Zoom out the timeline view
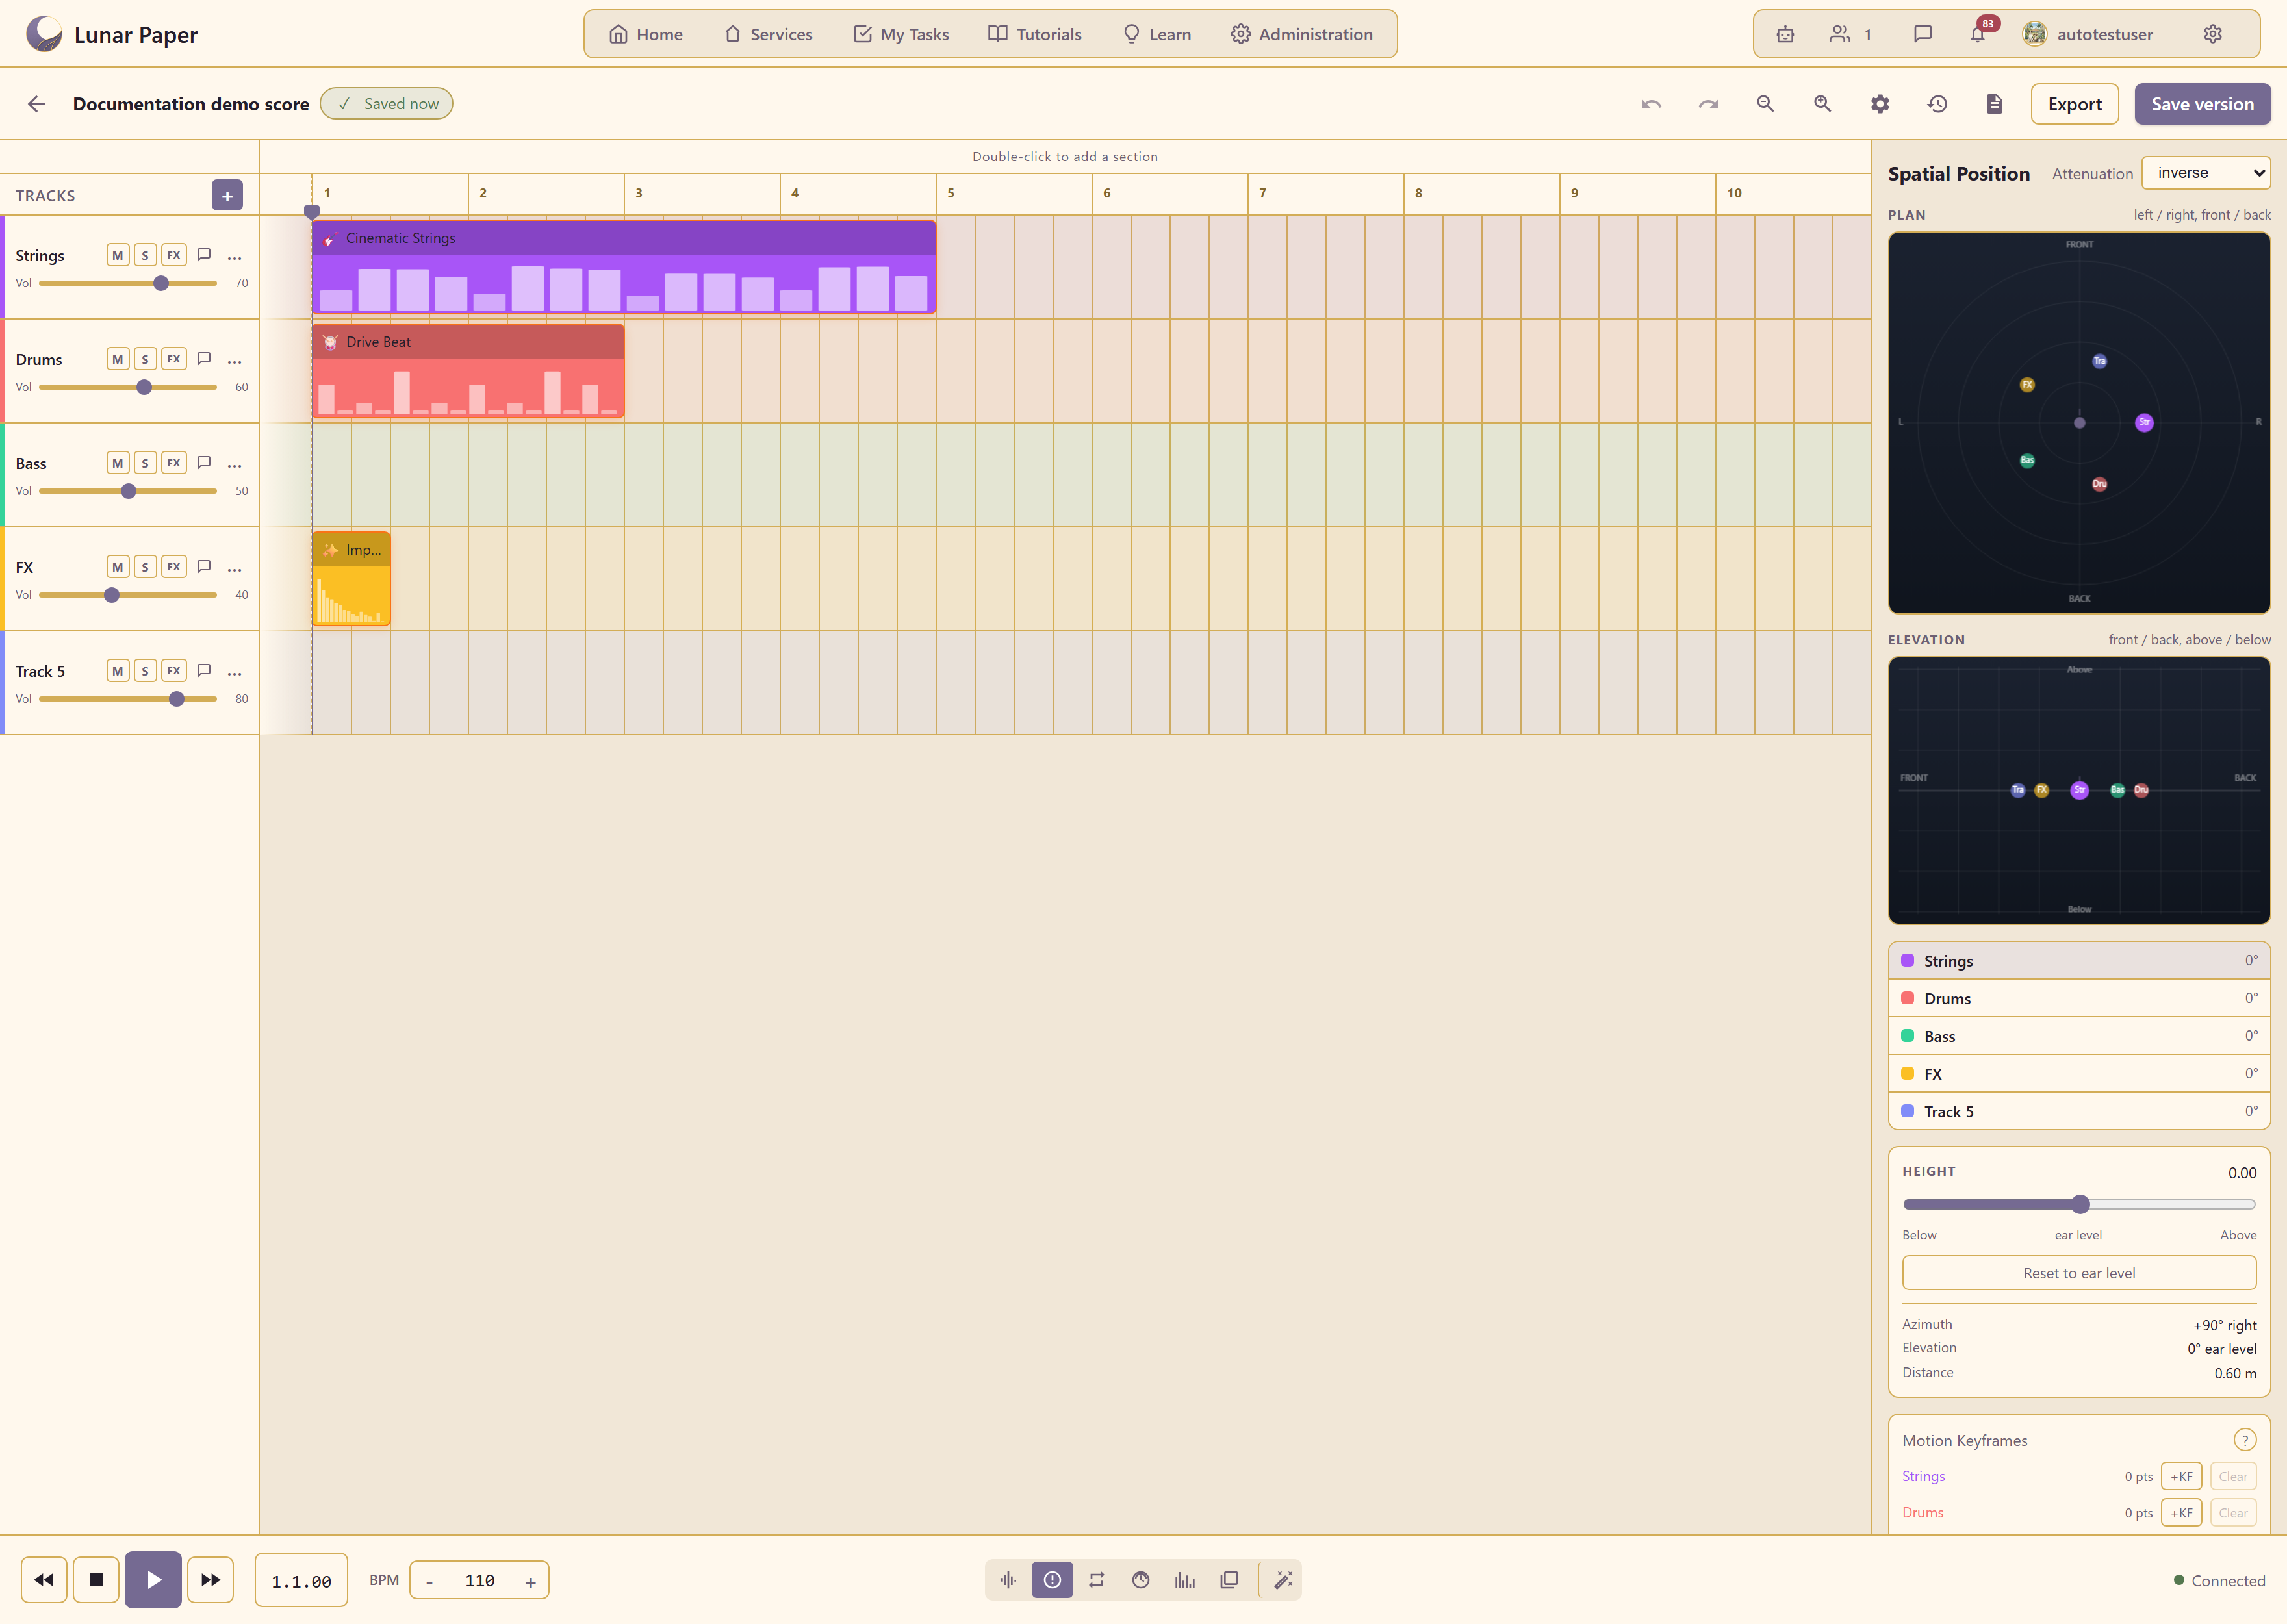Viewport: 2287px width, 1624px height. tap(1765, 104)
